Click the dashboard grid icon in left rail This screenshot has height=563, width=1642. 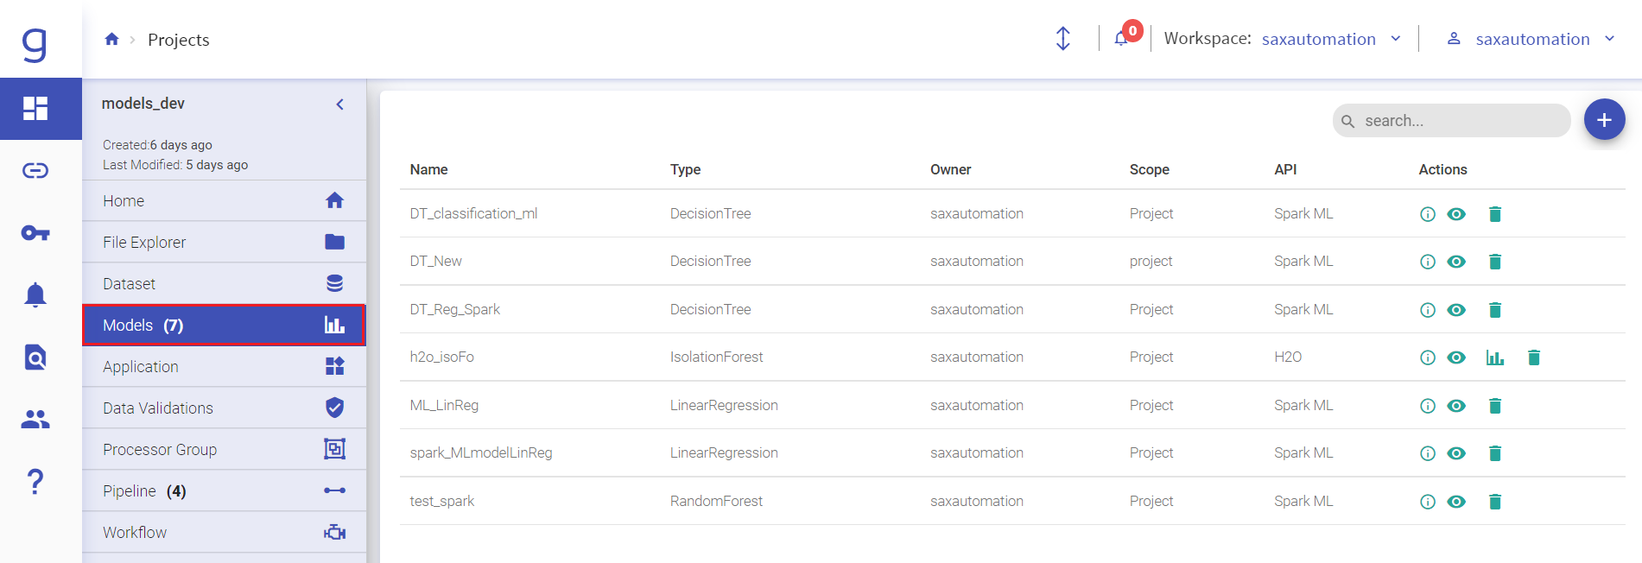tap(35, 108)
